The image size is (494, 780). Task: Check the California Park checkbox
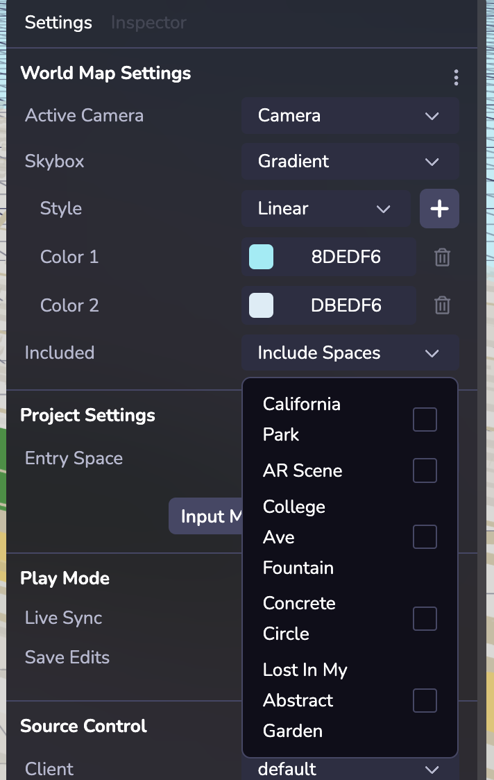(425, 419)
